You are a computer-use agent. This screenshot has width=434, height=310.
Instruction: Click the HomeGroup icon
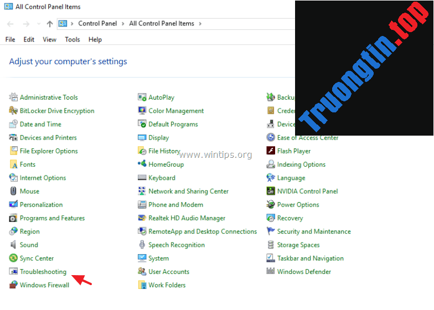pyautogui.click(x=142, y=164)
